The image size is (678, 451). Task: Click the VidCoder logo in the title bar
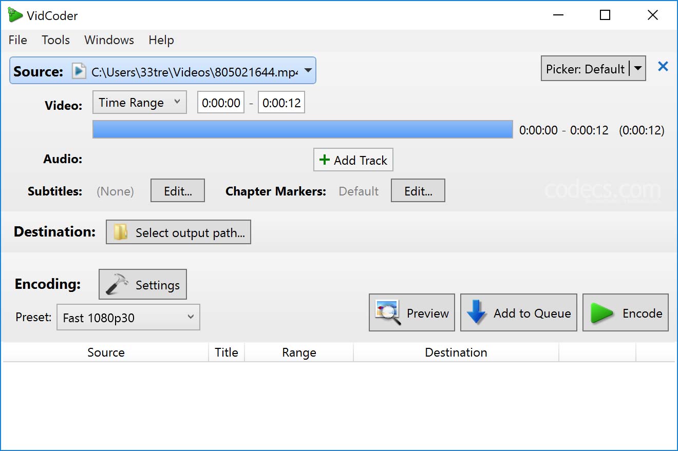[15, 15]
